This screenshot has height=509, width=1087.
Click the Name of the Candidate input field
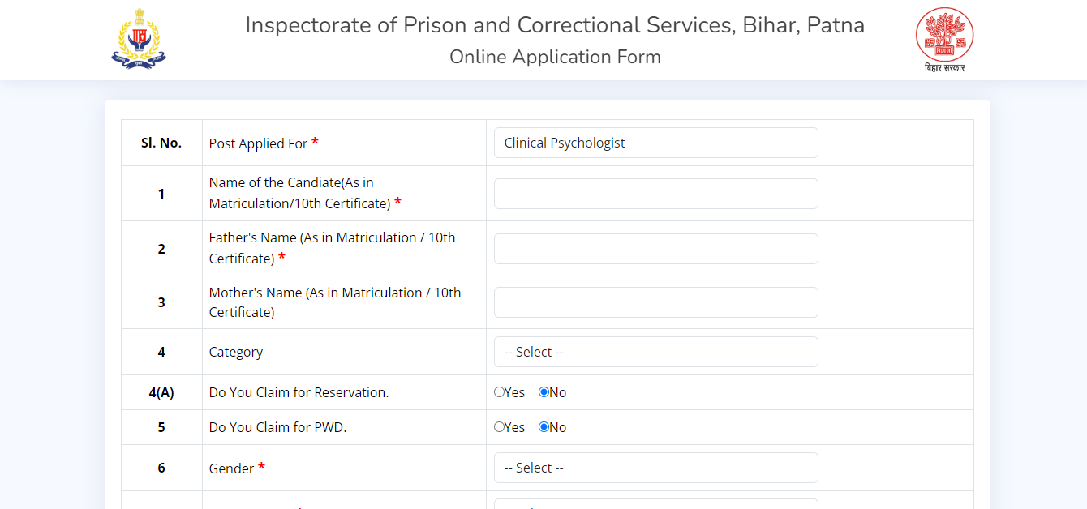pyautogui.click(x=655, y=194)
